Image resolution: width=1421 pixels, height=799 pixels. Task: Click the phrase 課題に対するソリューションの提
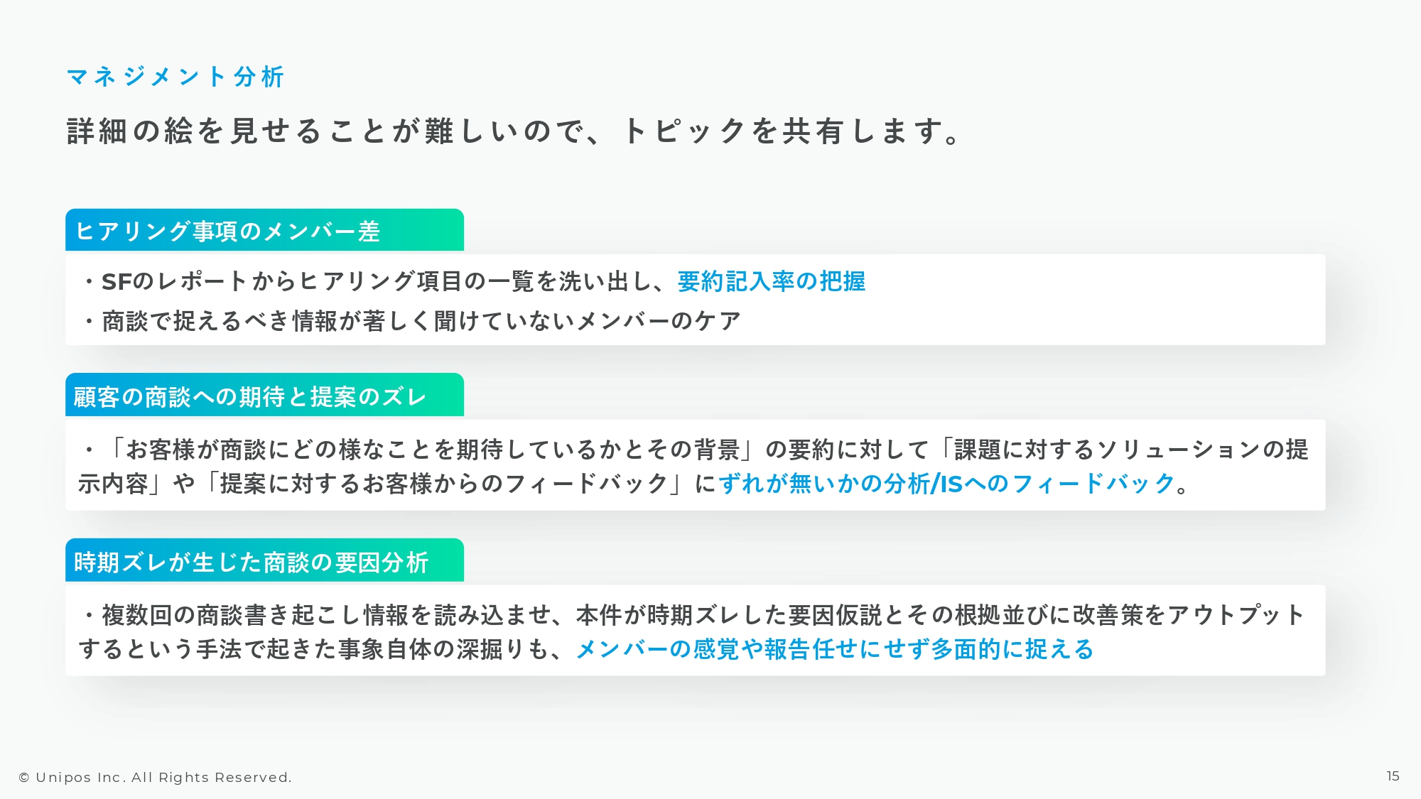click(1130, 450)
